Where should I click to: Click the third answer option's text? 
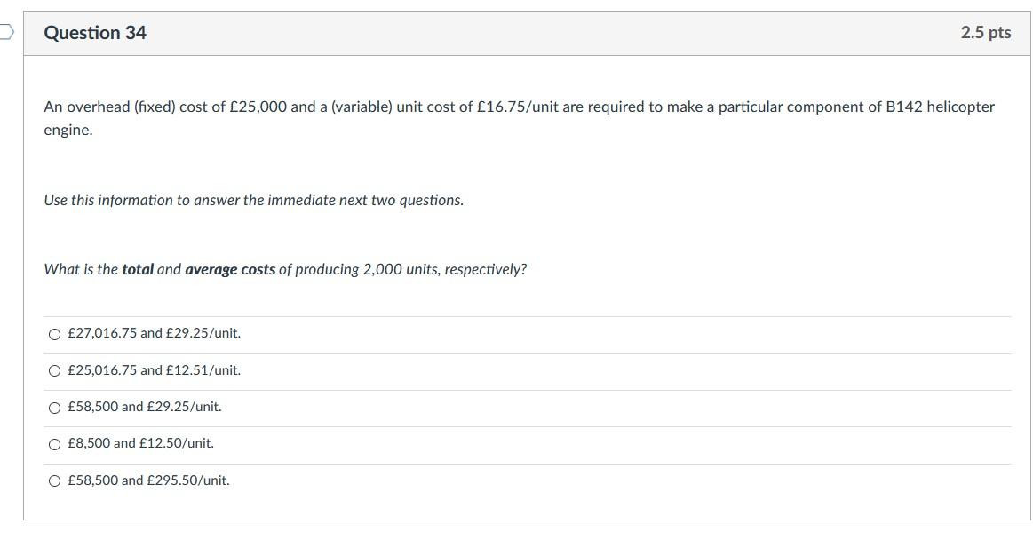pyautogui.click(x=144, y=407)
